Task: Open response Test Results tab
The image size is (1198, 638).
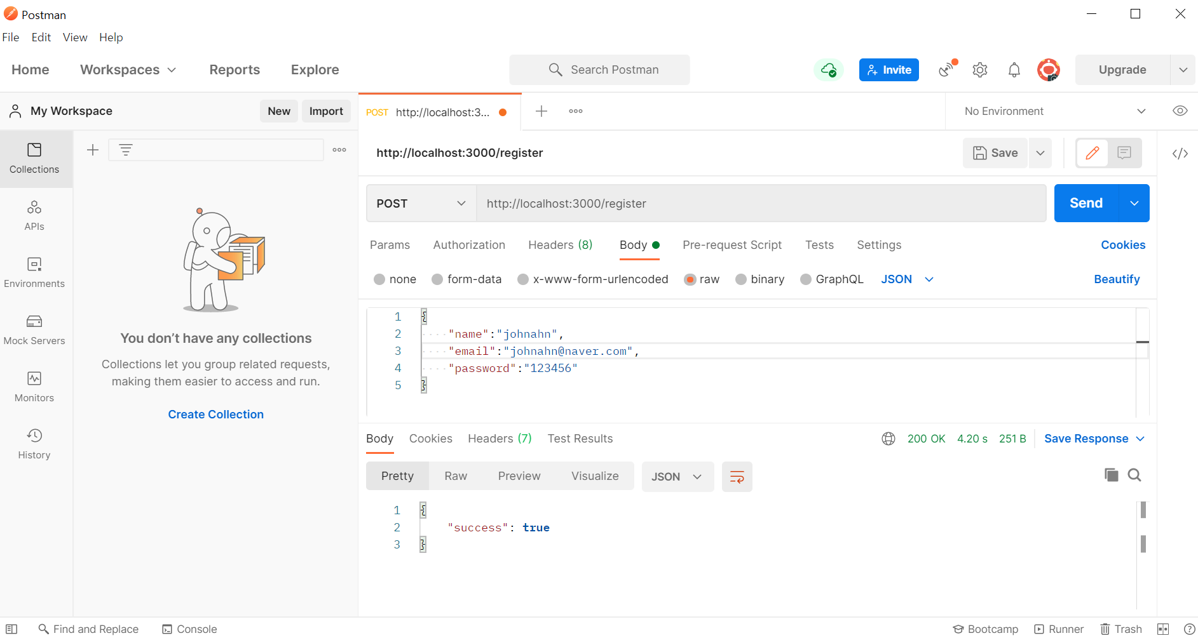Action: pos(580,439)
